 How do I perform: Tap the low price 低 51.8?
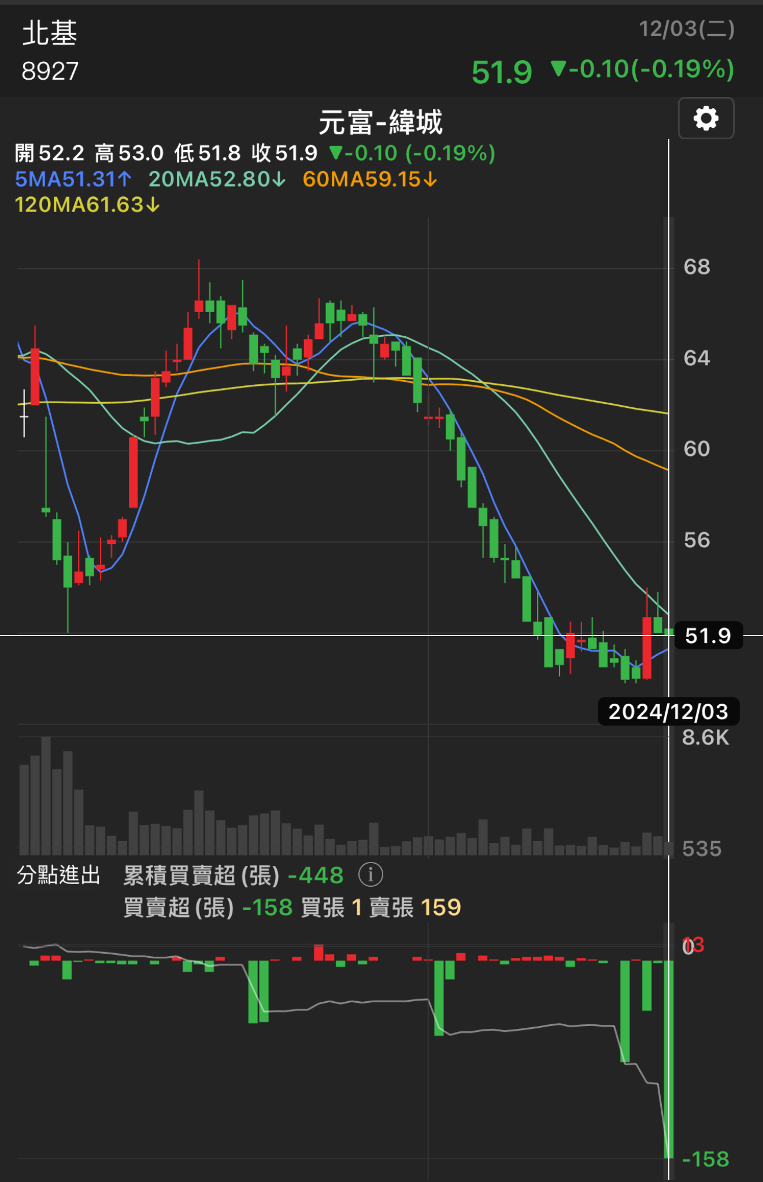208,153
